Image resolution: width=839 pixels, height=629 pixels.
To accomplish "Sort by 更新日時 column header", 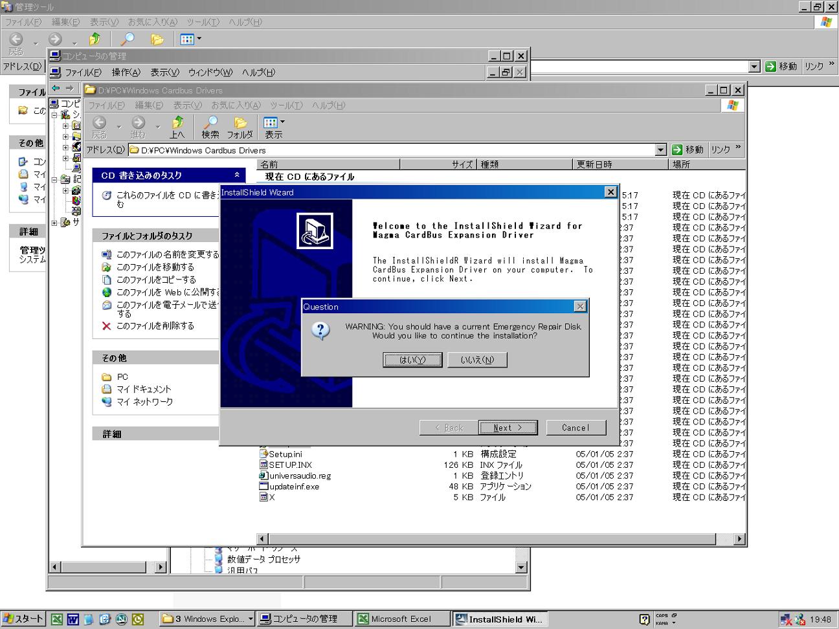I will [x=621, y=164].
